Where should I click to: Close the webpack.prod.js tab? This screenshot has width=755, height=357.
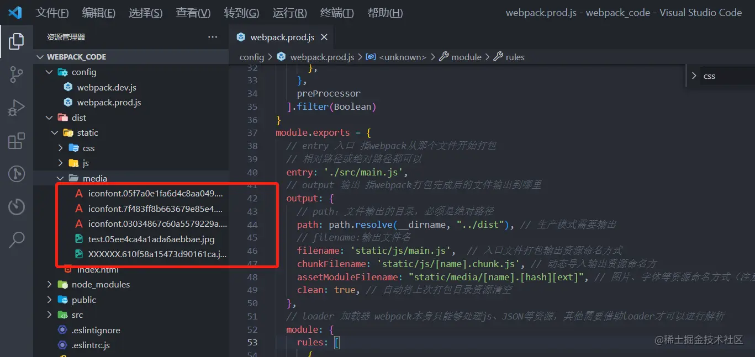click(324, 37)
